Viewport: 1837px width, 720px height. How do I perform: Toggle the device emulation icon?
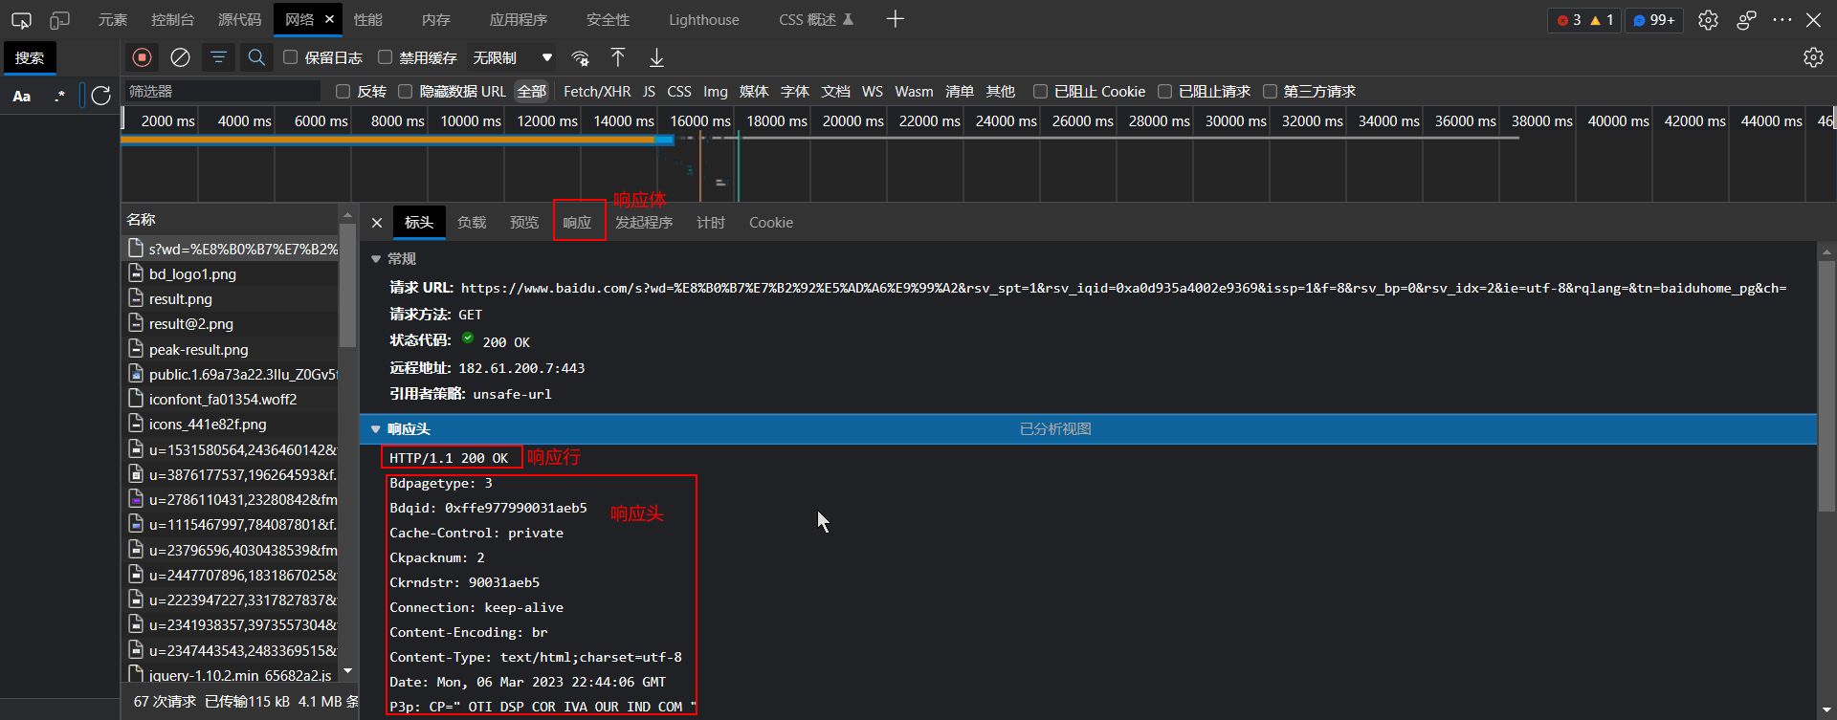60,20
